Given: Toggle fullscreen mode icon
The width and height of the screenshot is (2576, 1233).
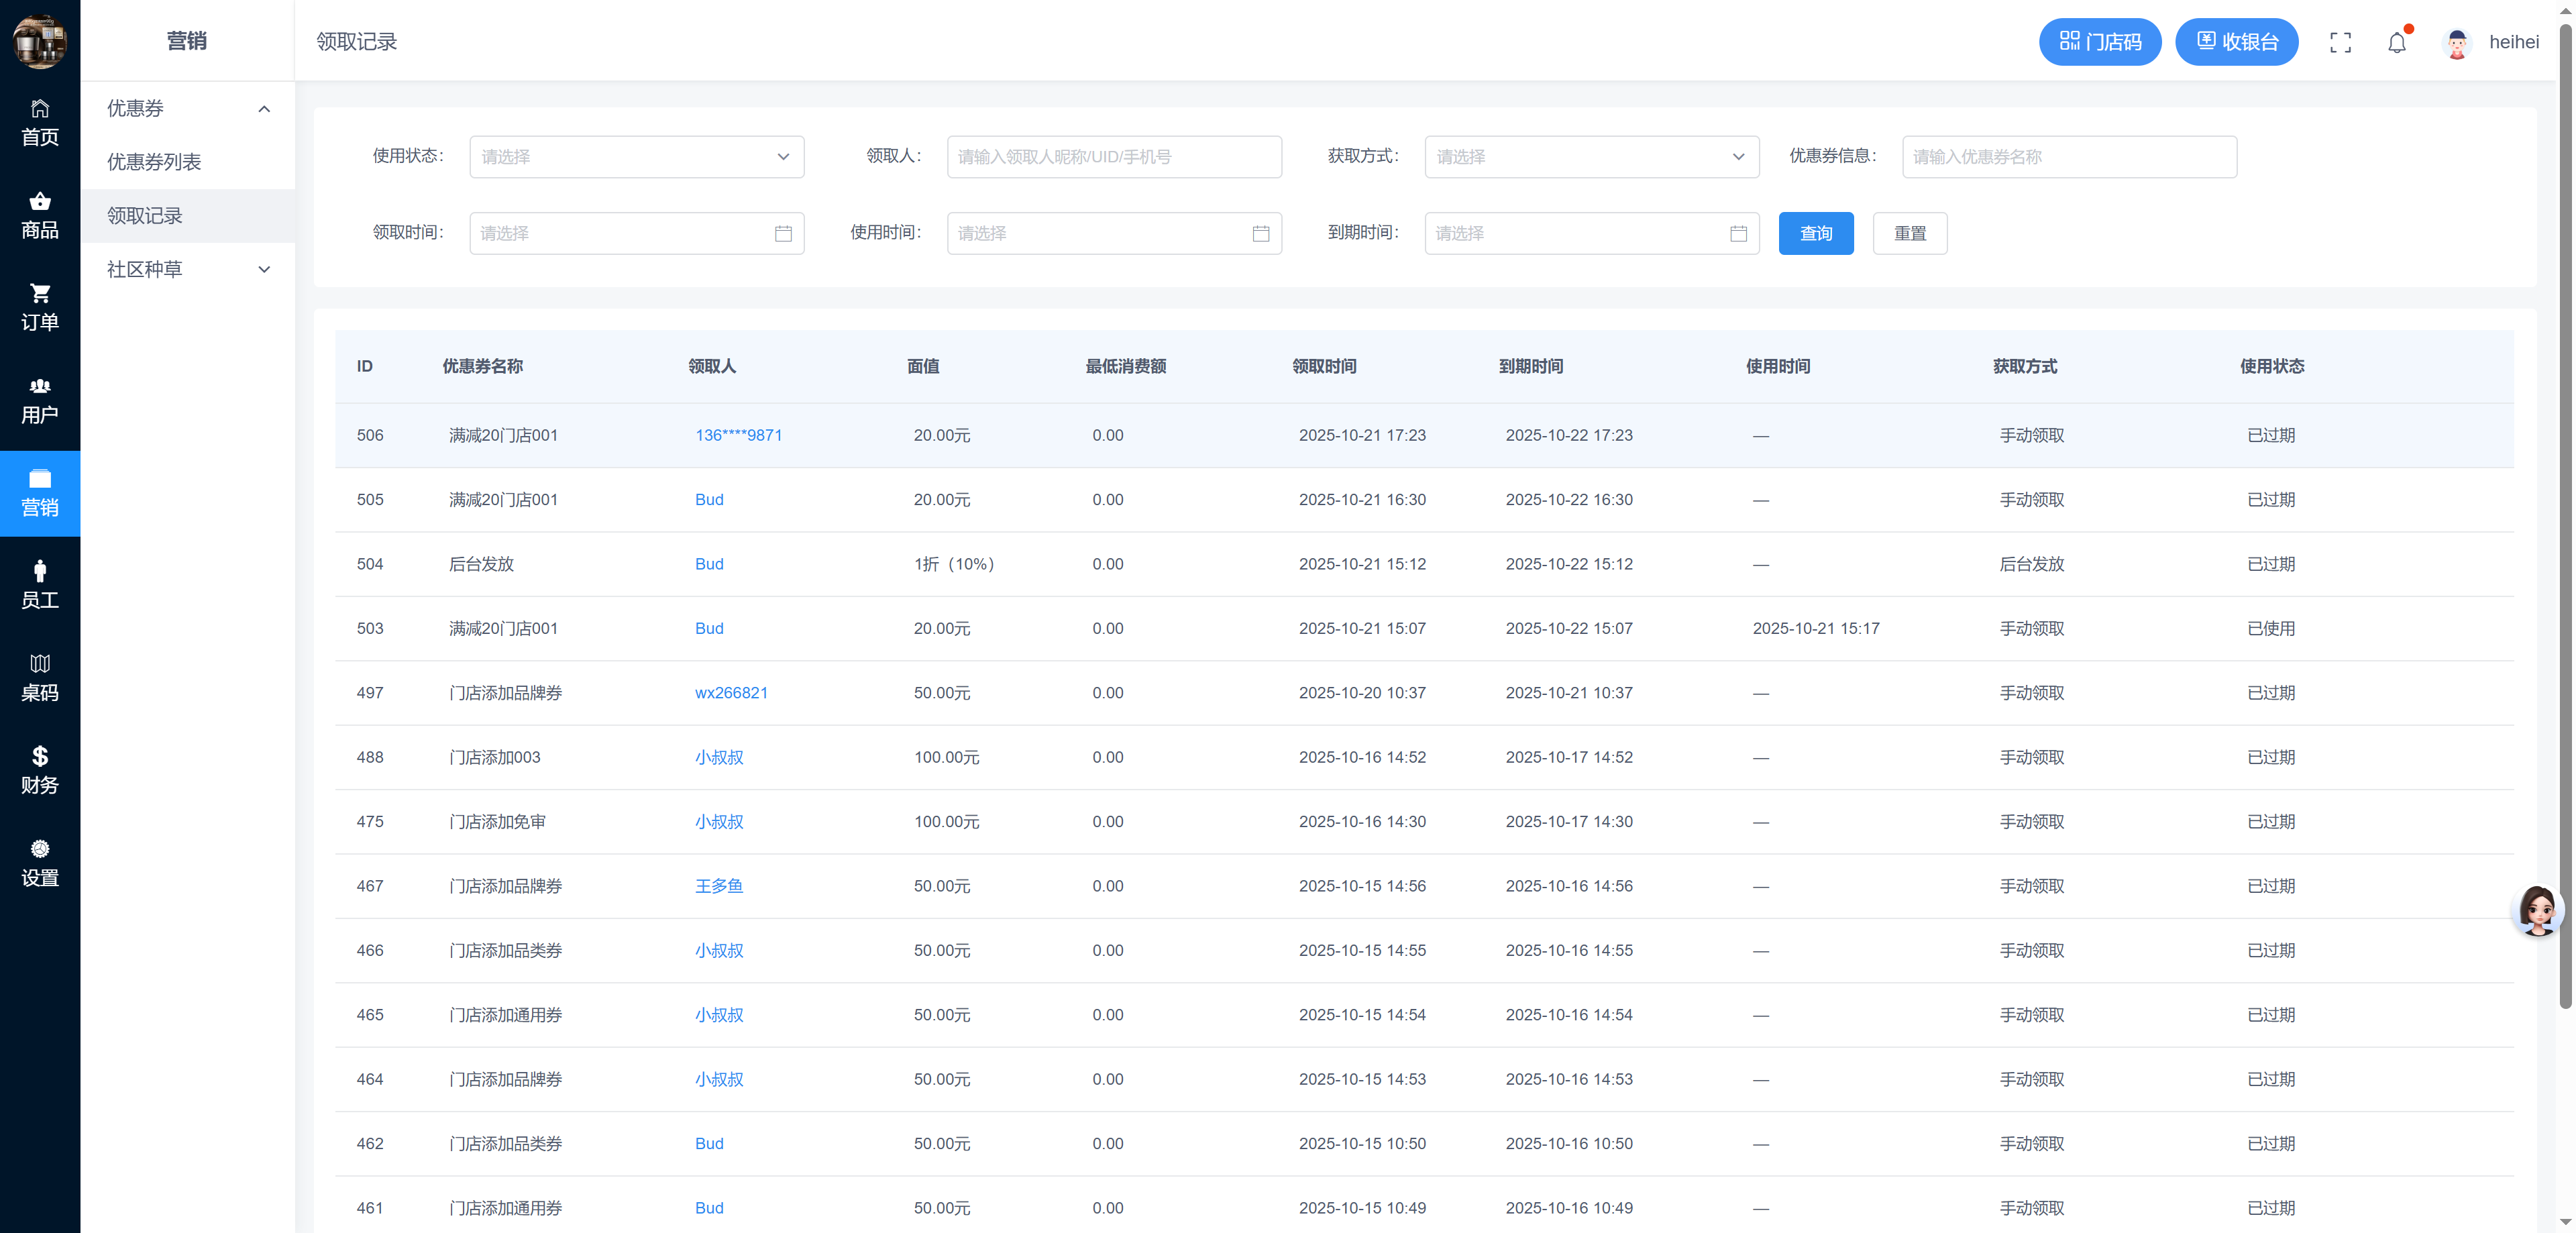Looking at the screenshot, I should [x=2340, y=42].
